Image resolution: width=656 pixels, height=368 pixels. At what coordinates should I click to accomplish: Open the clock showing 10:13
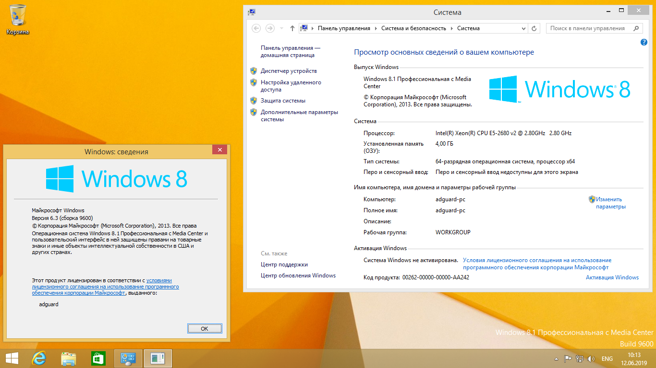pos(634,359)
